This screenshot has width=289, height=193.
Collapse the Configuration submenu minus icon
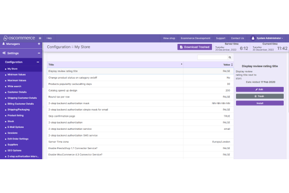click(x=38, y=62)
